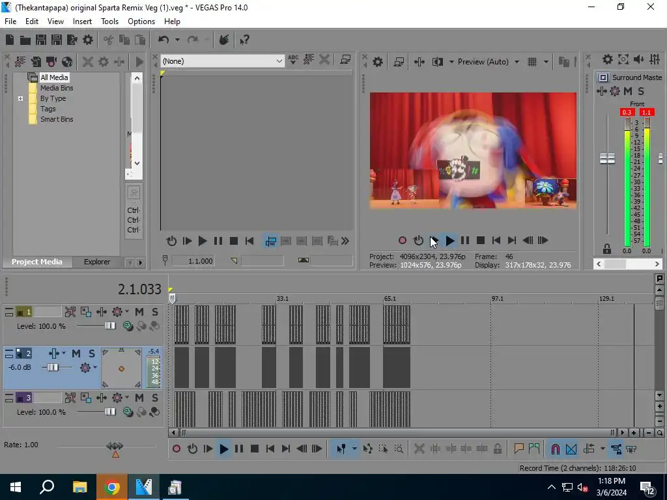Image resolution: width=667 pixels, height=500 pixels.
Task: Open the Tools menu
Action: tap(109, 21)
